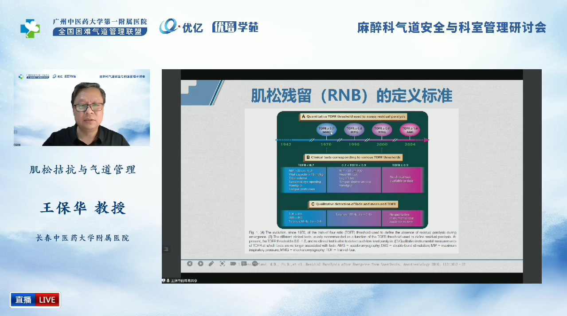
Task: Click the 1970 label on the timeline
Action: coord(327,144)
